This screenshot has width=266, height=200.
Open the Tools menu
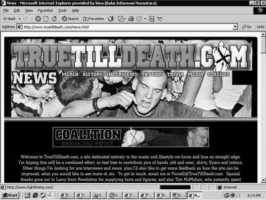point(62,10)
